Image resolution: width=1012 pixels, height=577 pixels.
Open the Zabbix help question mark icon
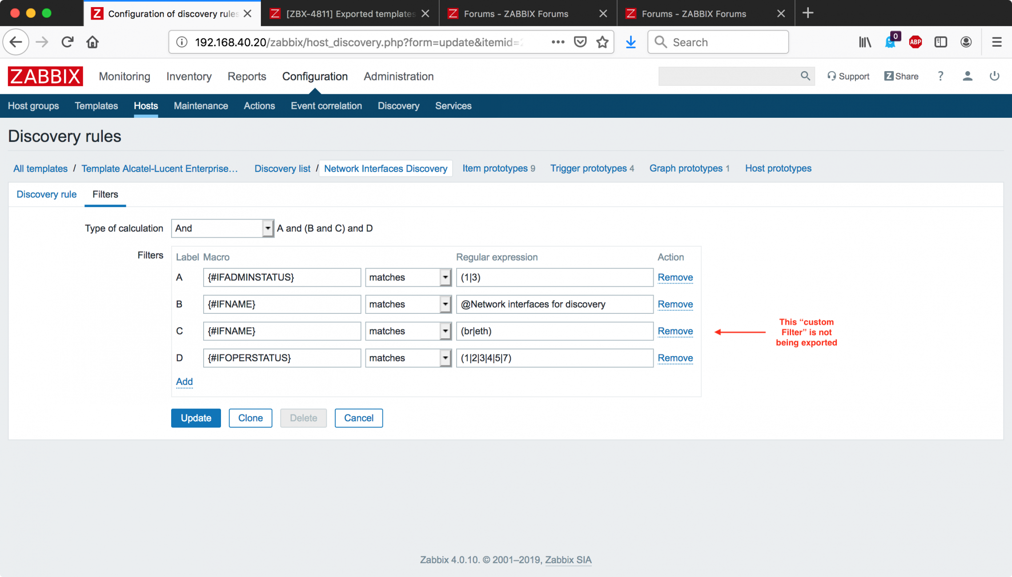click(940, 76)
